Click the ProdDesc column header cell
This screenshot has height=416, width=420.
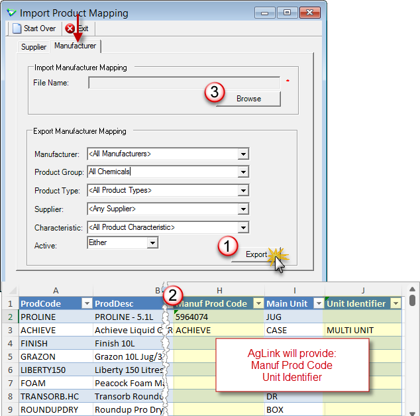pyautogui.click(x=129, y=303)
